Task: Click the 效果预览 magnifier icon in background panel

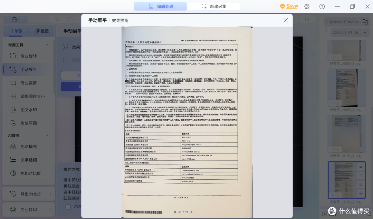Action: coord(65,47)
